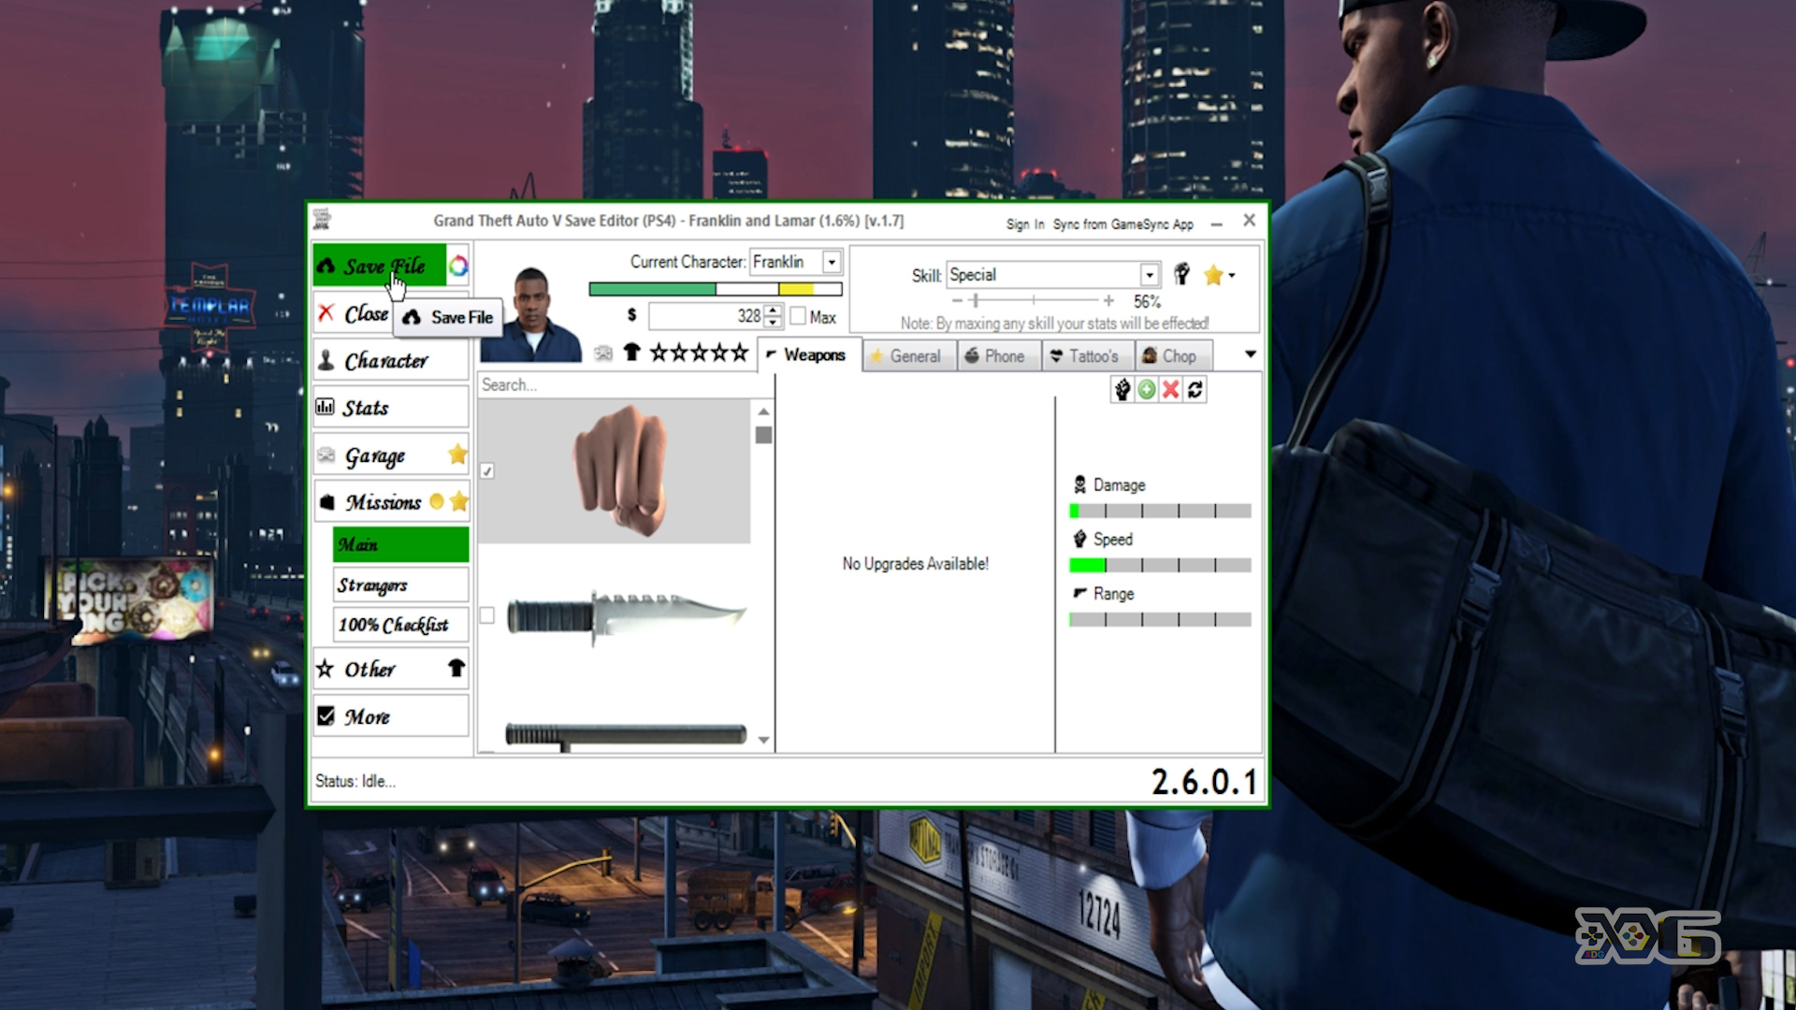This screenshot has height=1010, width=1796.
Task: Select the golden star favorite icon
Action: click(x=1214, y=275)
